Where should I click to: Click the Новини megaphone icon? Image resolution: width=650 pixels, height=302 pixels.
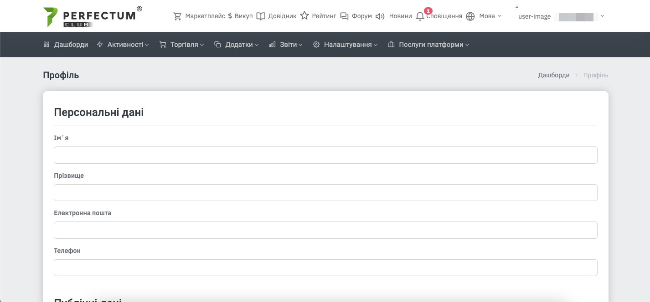(x=380, y=16)
